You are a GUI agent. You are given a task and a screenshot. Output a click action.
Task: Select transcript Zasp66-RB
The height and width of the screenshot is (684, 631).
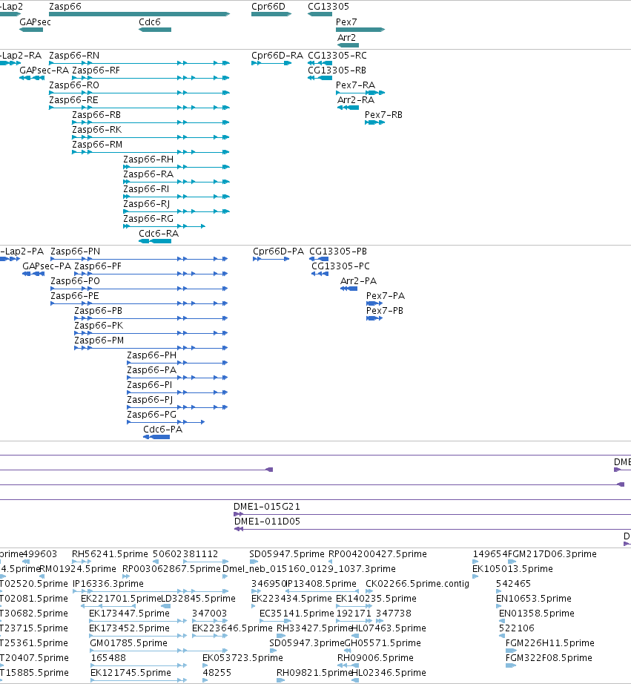coord(151,122)
